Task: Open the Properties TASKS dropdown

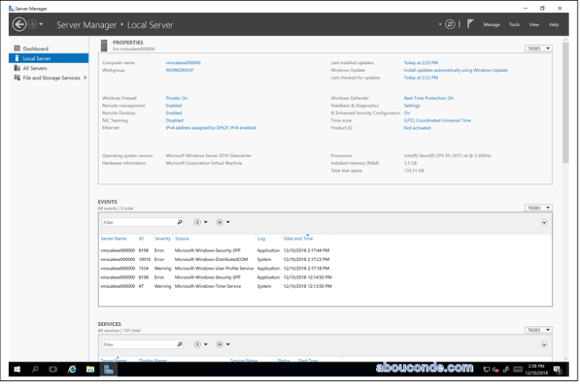Action: click(x=538, y=49)
